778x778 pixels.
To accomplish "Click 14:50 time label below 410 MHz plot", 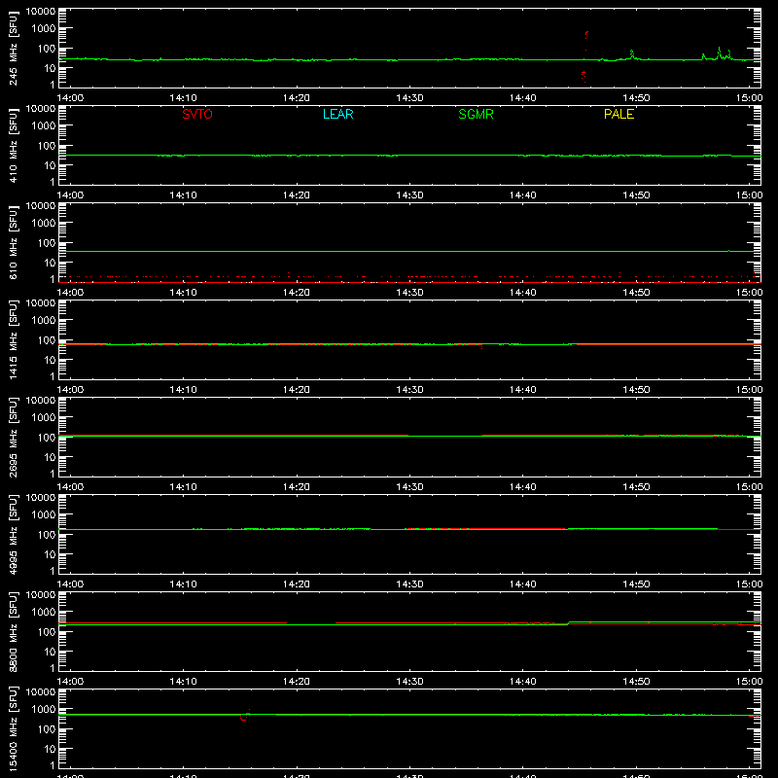I will coord(636,195).
